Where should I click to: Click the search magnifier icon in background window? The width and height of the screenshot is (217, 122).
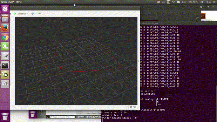tap(201, 7)
